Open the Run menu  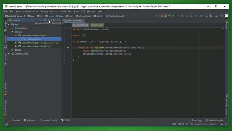[70, 11]
